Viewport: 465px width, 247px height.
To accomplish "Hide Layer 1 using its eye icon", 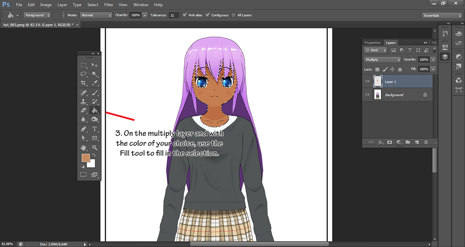I will click(x=367, y=81).
